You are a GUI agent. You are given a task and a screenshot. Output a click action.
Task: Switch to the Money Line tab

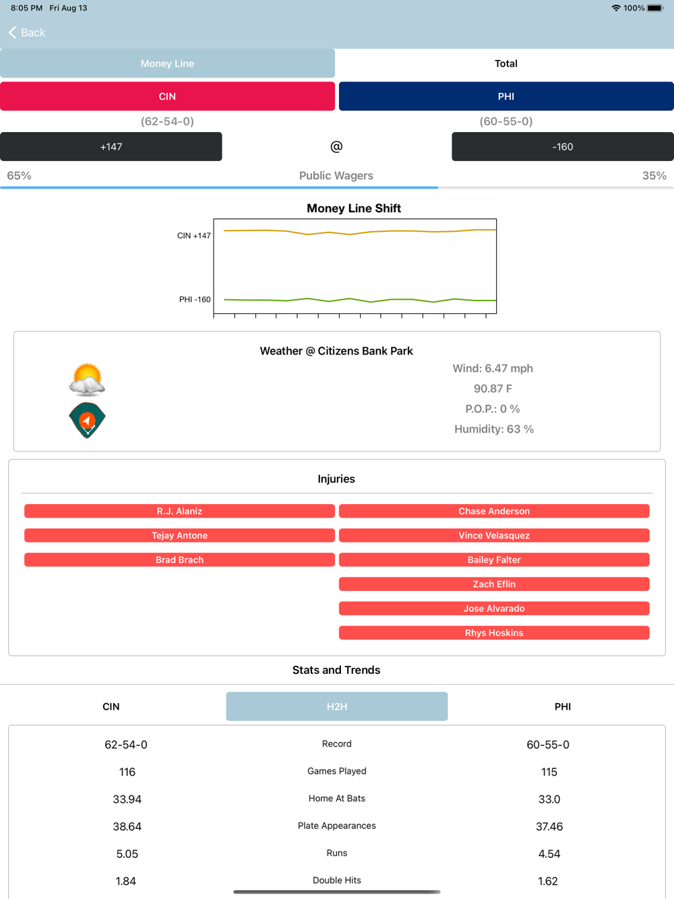pos(167,63)
